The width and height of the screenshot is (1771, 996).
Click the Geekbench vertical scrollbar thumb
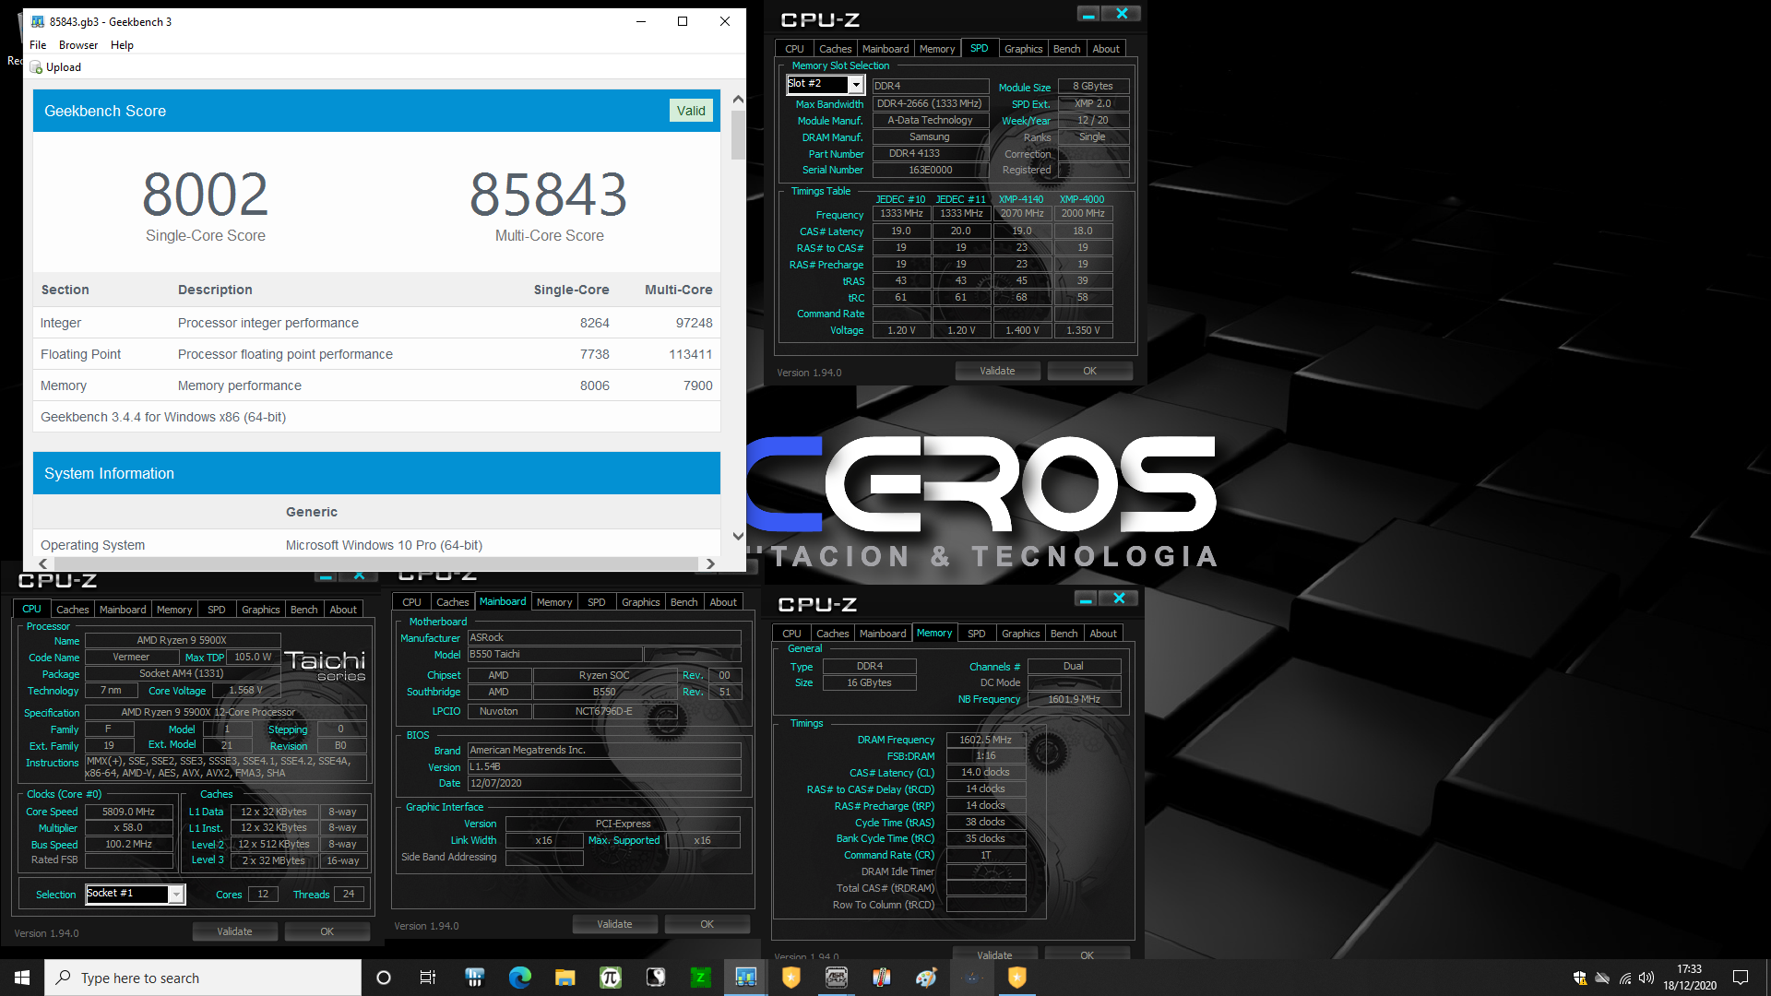pyautogui.click(x=738, y=135)
